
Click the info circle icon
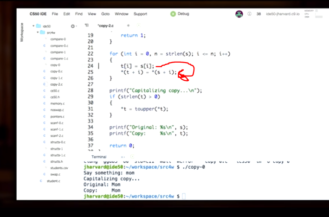point(249,14)
